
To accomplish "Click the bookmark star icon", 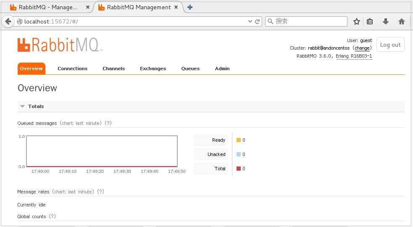I will (357, 21).
